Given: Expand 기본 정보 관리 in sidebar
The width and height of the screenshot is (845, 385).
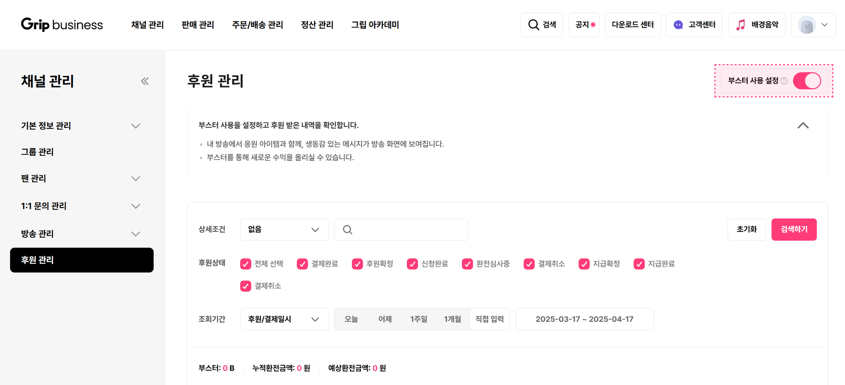Looking at the screenshot, I should 81,126.
